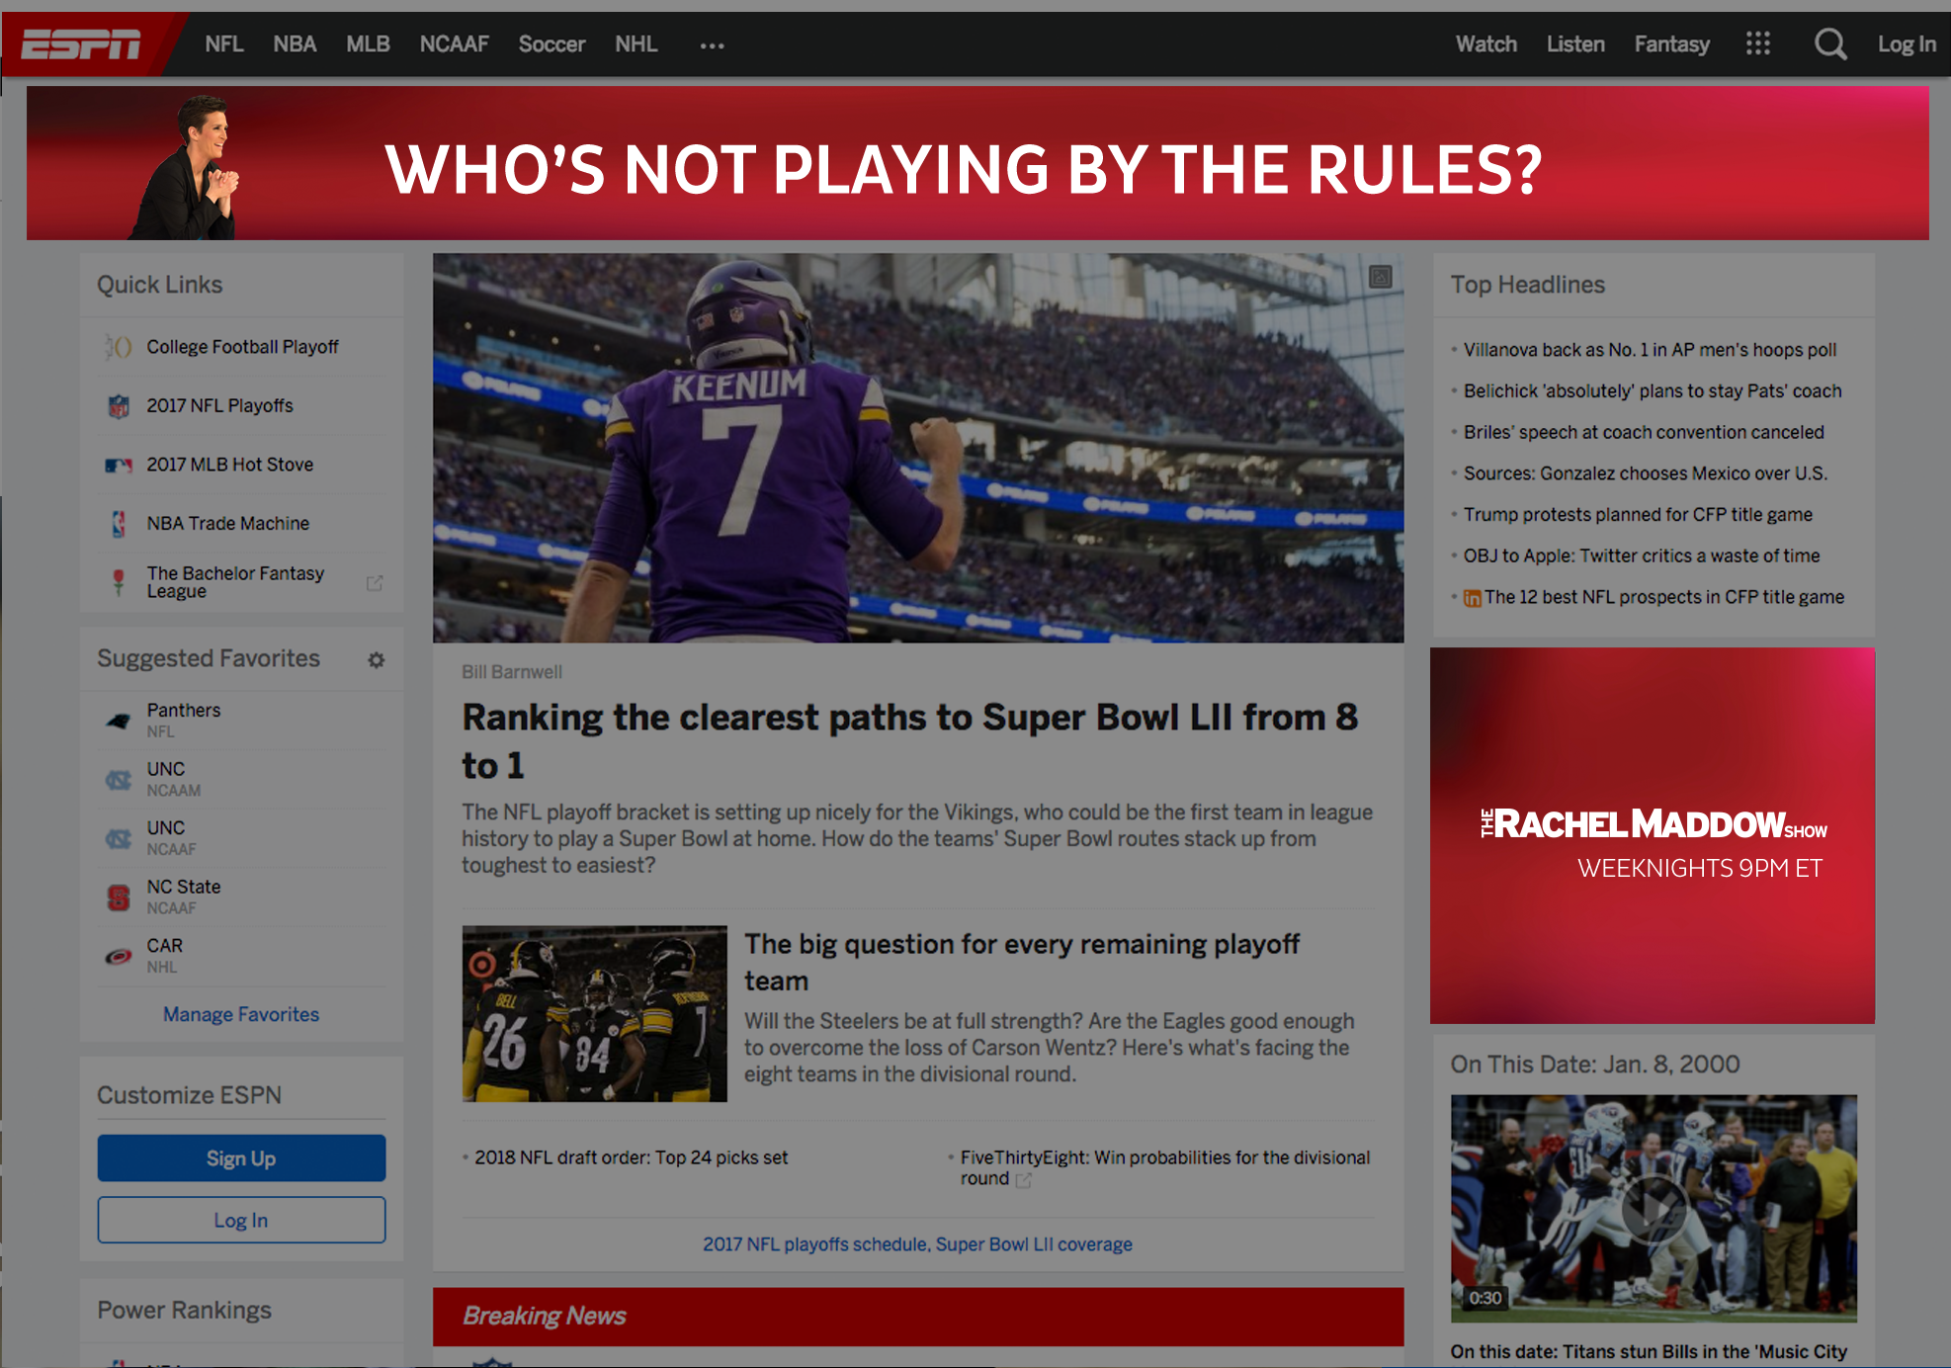Open the College Football Playoff quick link
This screenshot has width=1951, height=1368.
point(242,347)
